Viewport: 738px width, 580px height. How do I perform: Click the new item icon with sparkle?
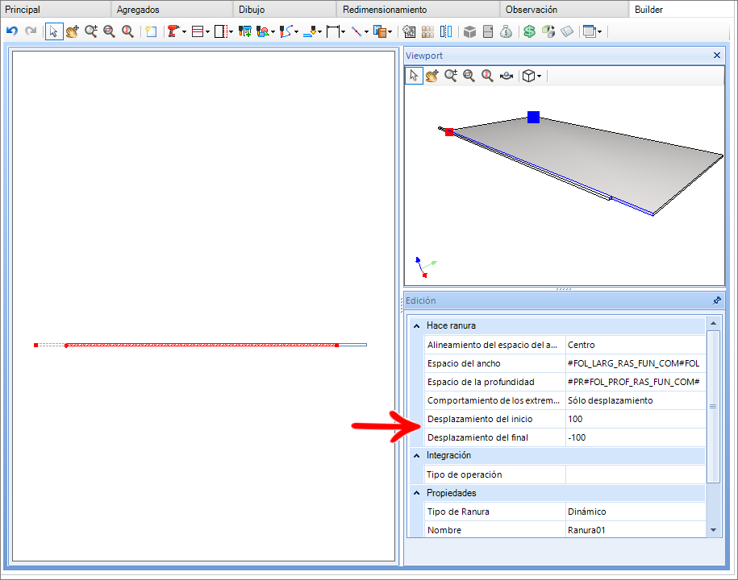point(150,31)
